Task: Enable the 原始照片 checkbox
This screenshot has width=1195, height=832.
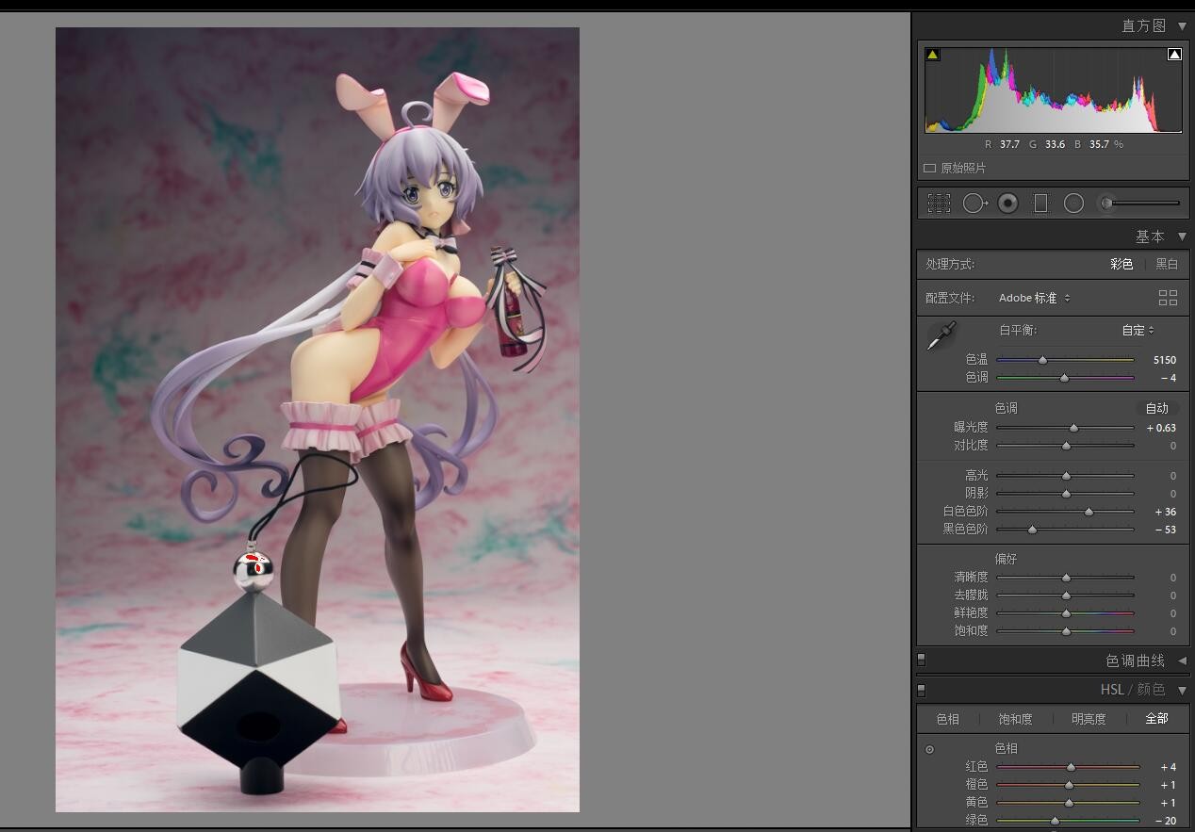Action: pyautogui.click(x=930, y=169)
